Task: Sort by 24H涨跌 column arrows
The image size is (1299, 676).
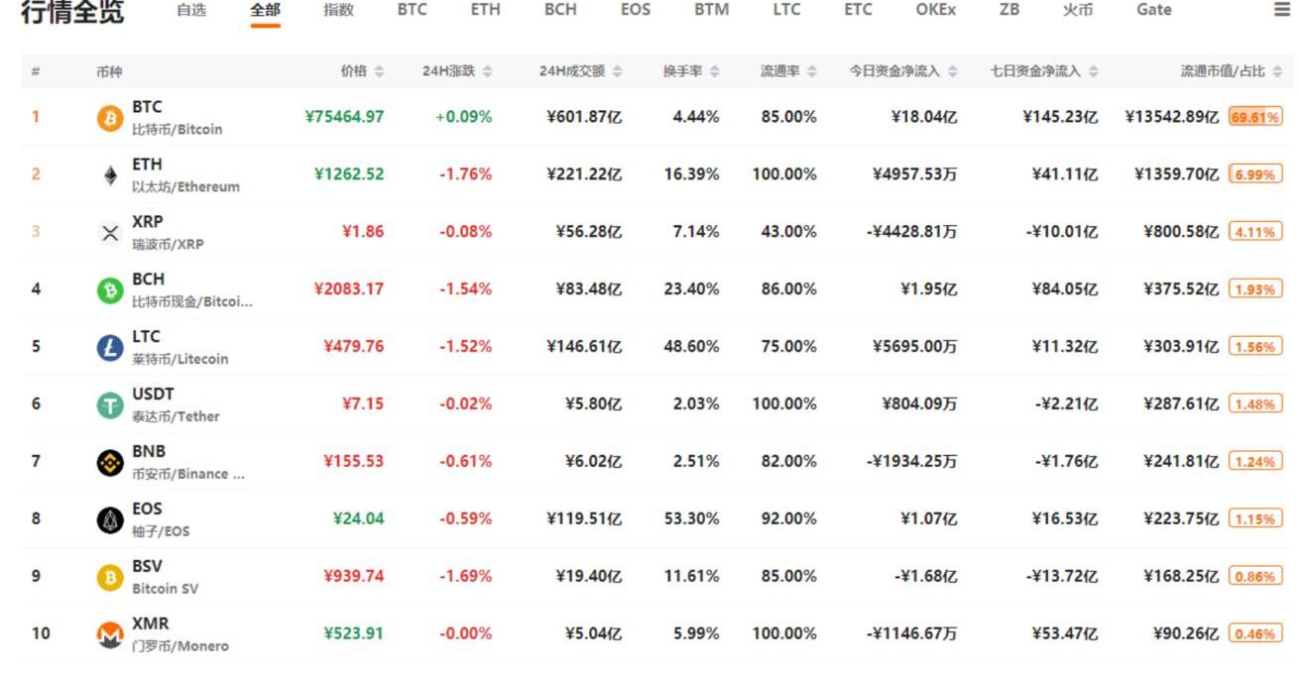Action: 487,71
